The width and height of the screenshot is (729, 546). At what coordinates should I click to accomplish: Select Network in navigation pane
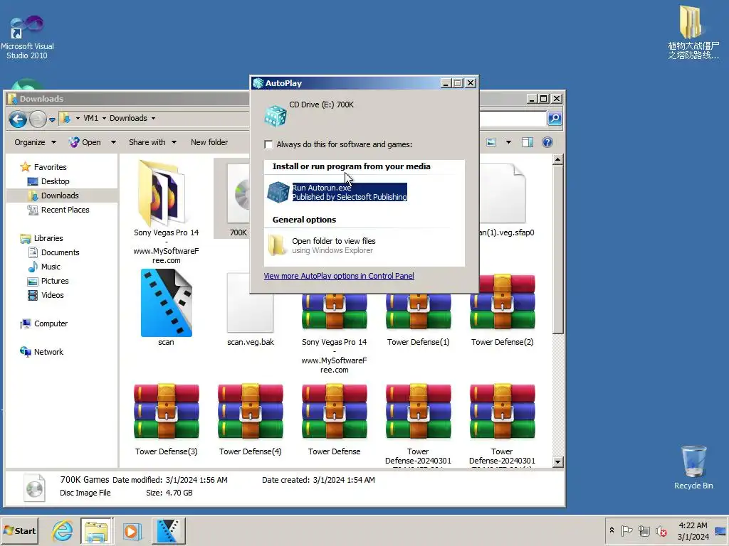point(41,352)
